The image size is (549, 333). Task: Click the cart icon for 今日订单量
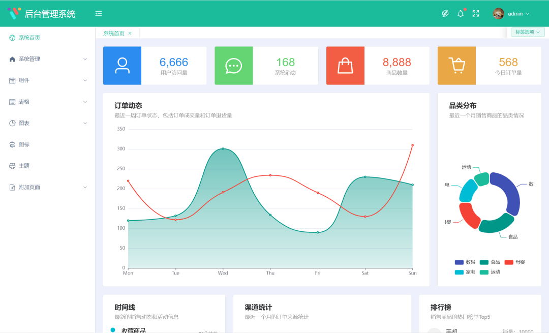click(456, 66)
